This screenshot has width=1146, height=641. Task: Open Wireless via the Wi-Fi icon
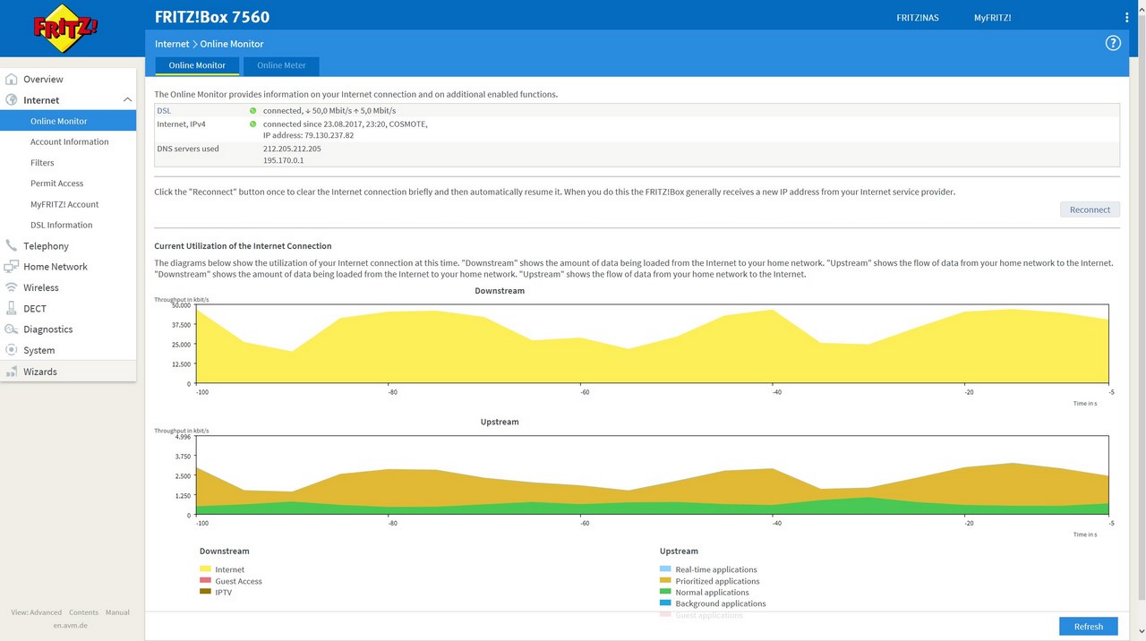pos(12,287)
